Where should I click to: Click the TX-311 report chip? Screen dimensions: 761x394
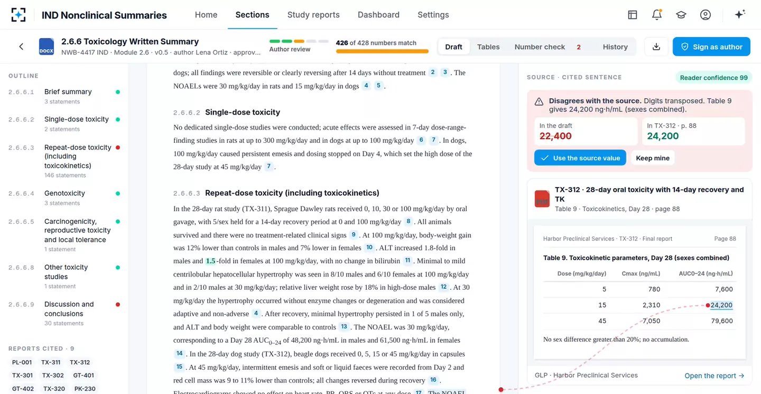(x=51, y=362)
